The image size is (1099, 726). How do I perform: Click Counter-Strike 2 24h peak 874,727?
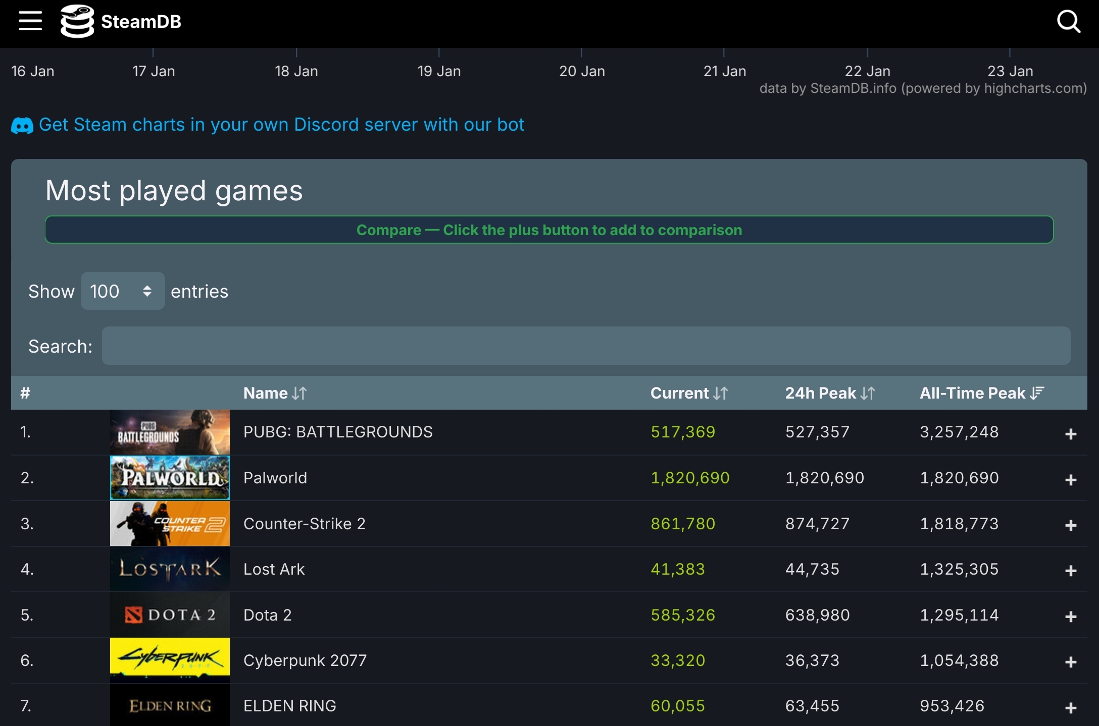[x=817, y=524]
